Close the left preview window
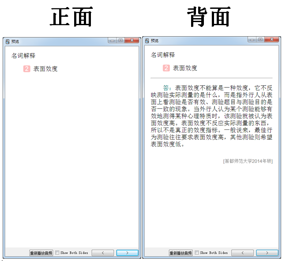Image resolution: width=282 pixels, height=261 pixels. 132,41
